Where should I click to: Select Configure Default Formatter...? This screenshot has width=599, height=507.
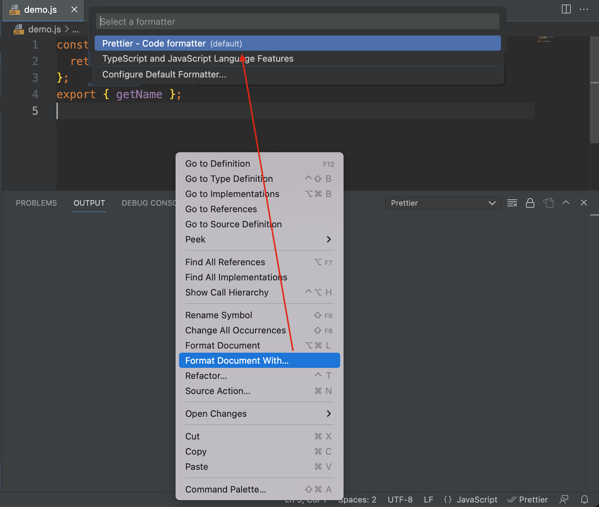[x=298, y=74]
